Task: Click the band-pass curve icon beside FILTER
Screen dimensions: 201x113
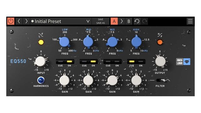Action: click(x=168, y=80)
